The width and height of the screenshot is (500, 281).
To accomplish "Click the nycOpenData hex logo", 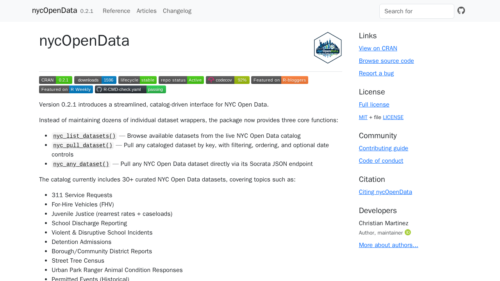I will [328, 48].
